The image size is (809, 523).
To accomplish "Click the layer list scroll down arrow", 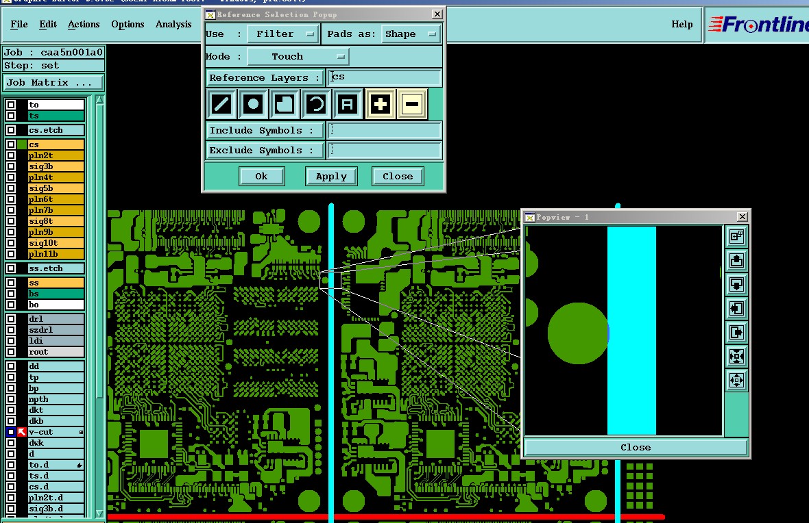I will (x=99, y=513).
